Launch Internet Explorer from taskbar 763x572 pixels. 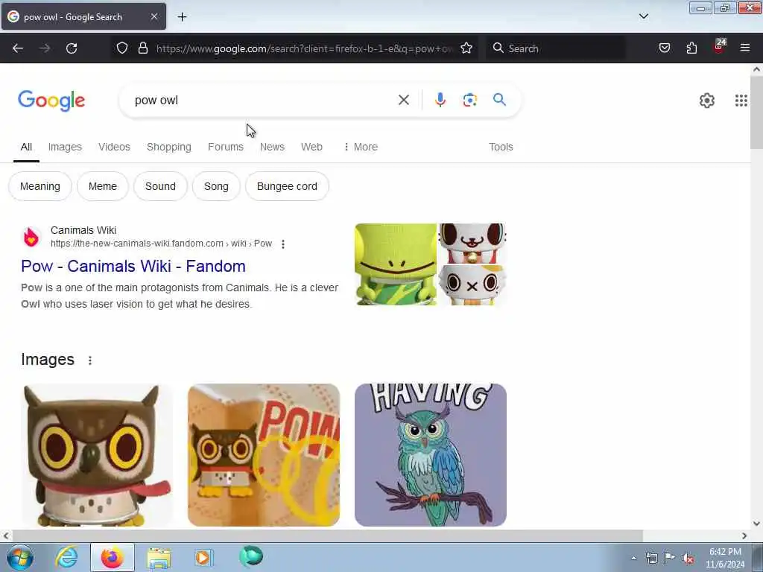(66, 557)
